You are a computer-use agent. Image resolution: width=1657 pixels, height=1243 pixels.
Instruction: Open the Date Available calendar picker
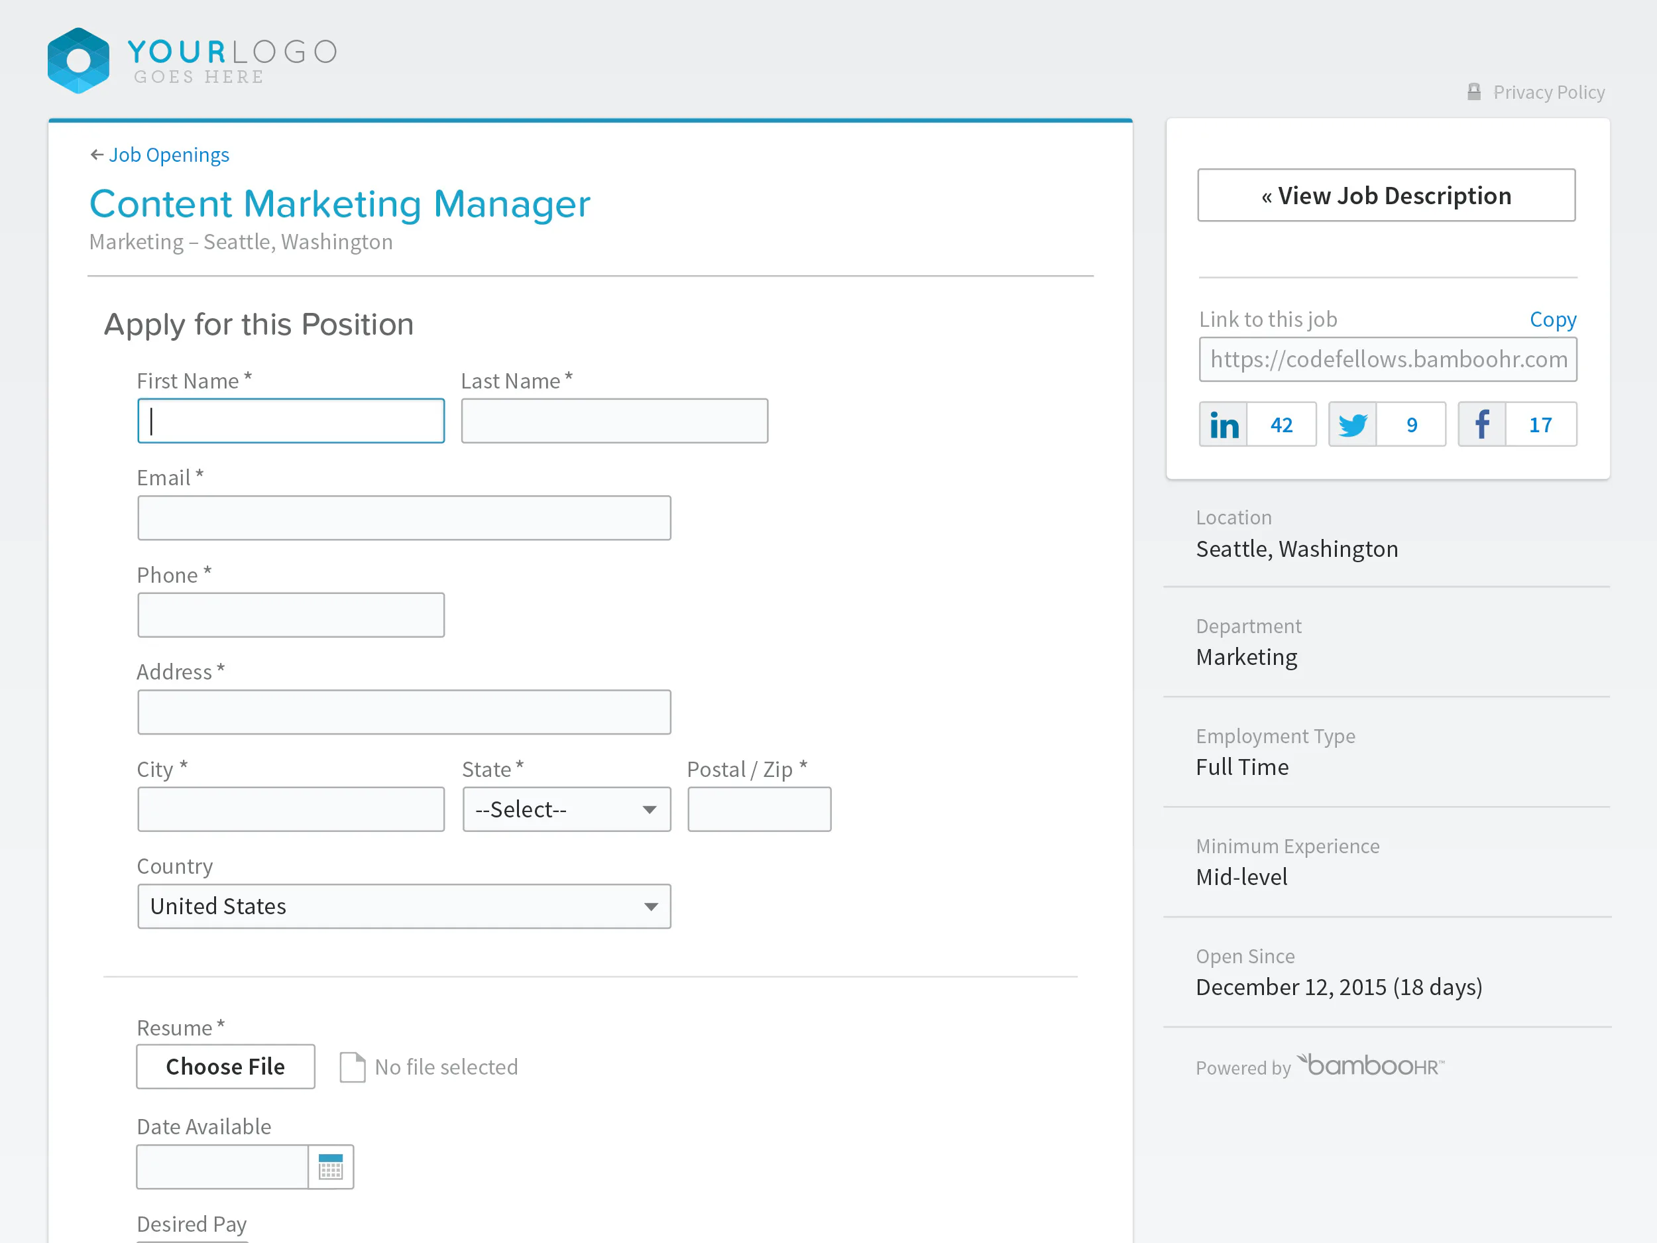[330, 1167]
